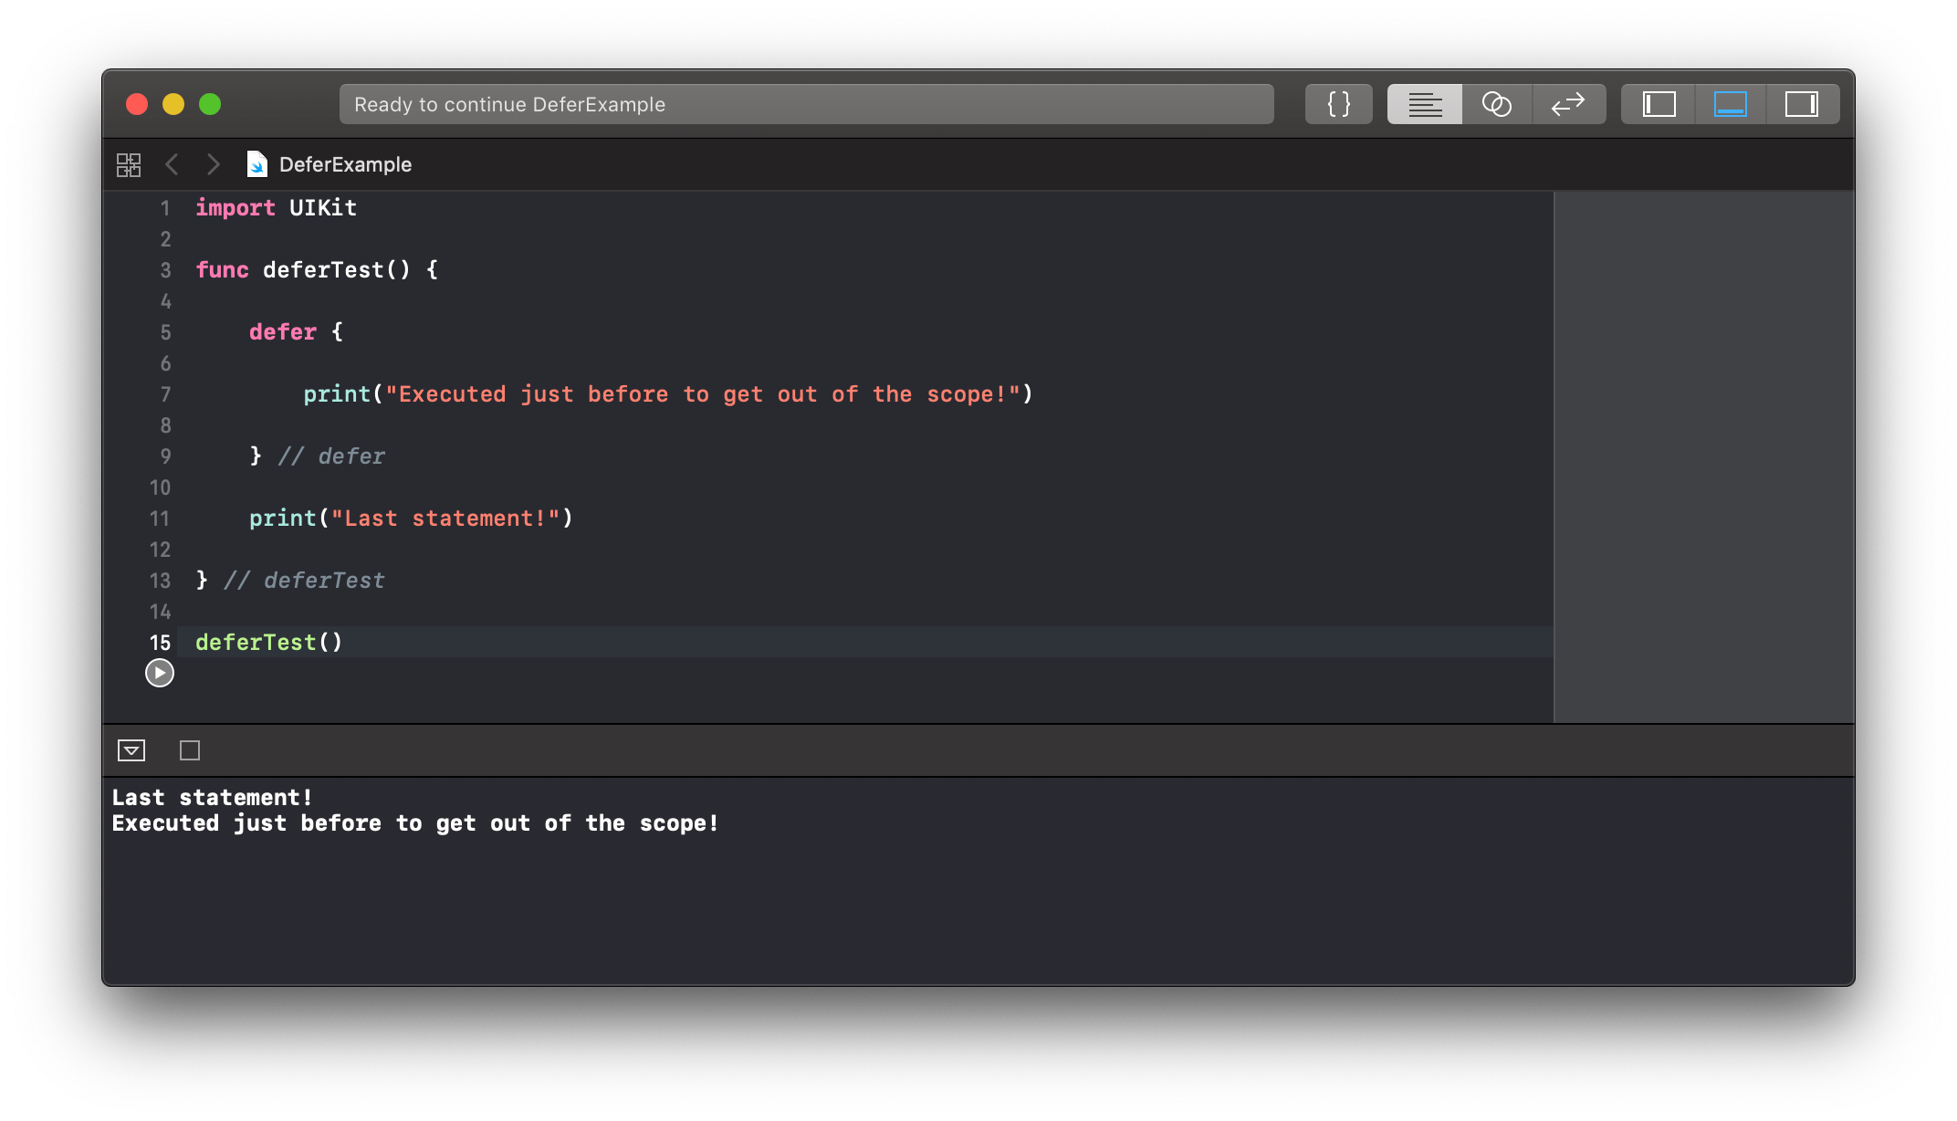Screen dimensions: 1957x1121
Task: Select the standard editor layout icon
Action: [x=1424, y=103]
